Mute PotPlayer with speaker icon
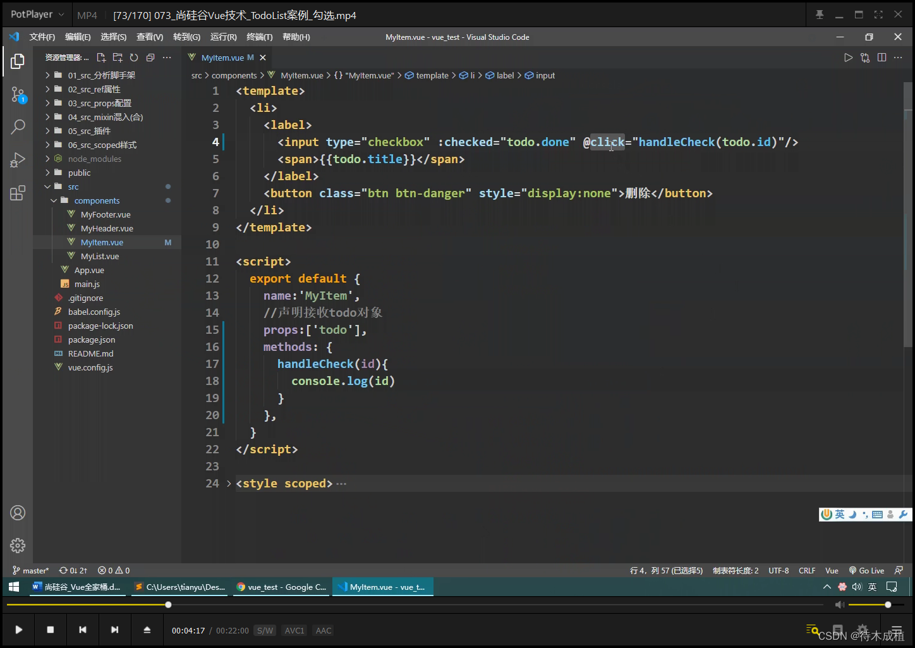This screenshot has height=648, width=915. point(839,605)
